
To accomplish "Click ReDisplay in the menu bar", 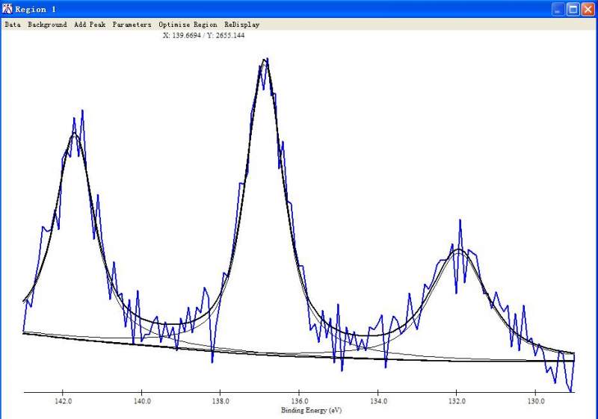I will tap(241, 25).
